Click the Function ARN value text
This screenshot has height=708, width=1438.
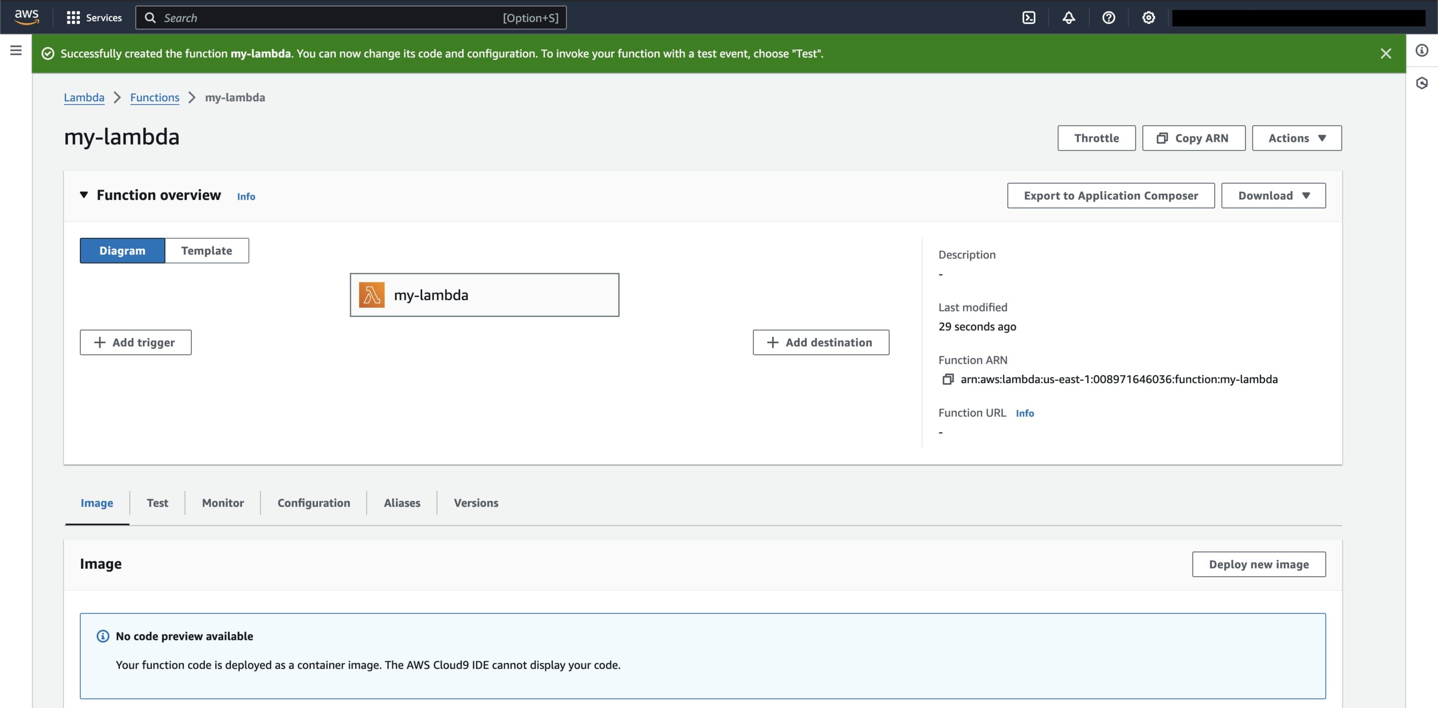click(1119, 379)
